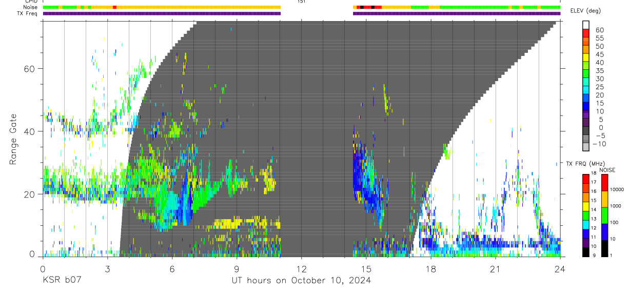Click the right purple TX Freq bar after hour 14
The image size is (630, 291).
[x=457, y=13]
